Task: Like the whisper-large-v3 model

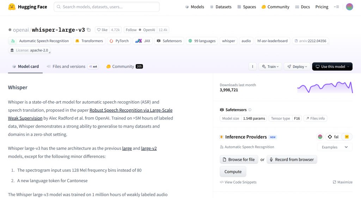Action: (102, 30)
